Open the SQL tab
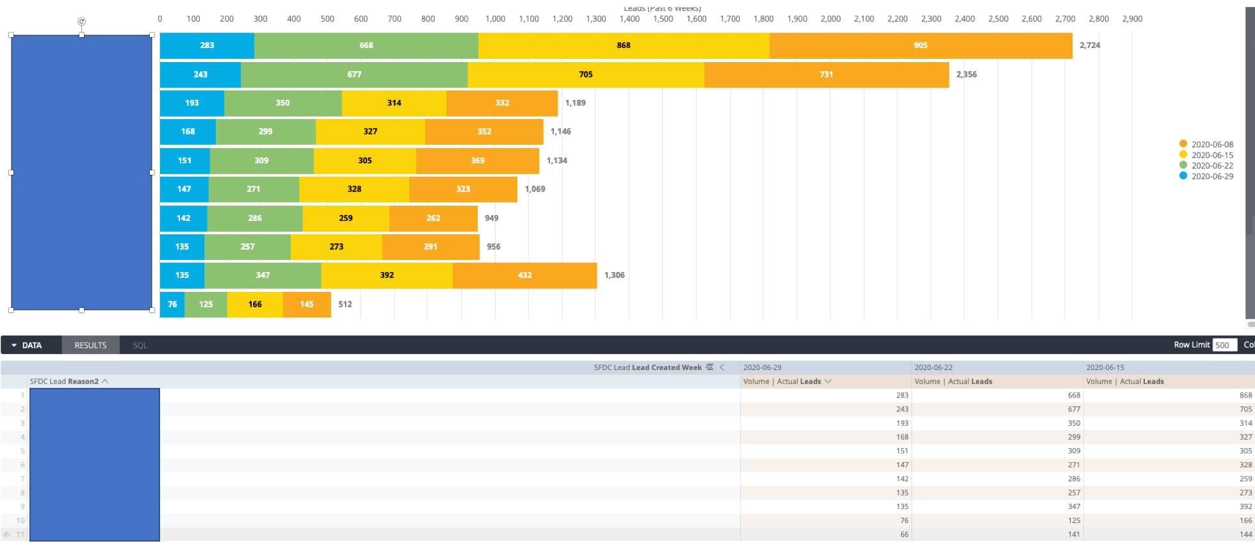The image size is (1255, 555). point(140,346)
